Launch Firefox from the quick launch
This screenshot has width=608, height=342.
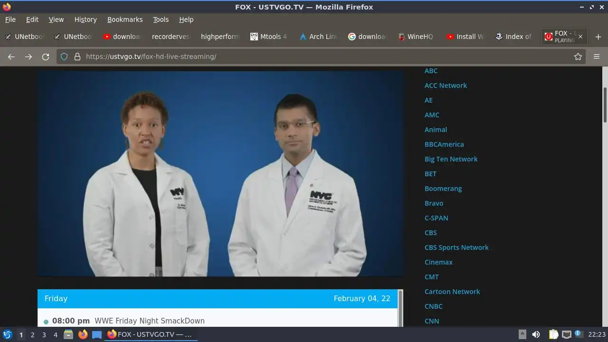click(83, 334)
